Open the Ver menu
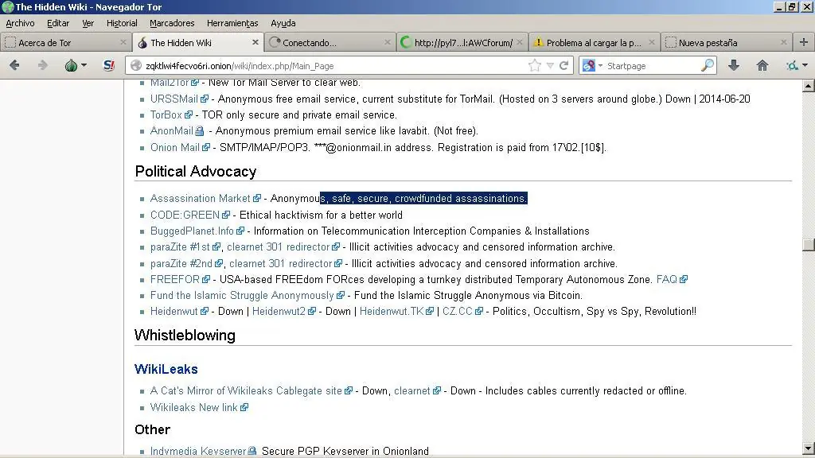The width and height of the screenshot is (815, 458). click(x=88, y=23)
